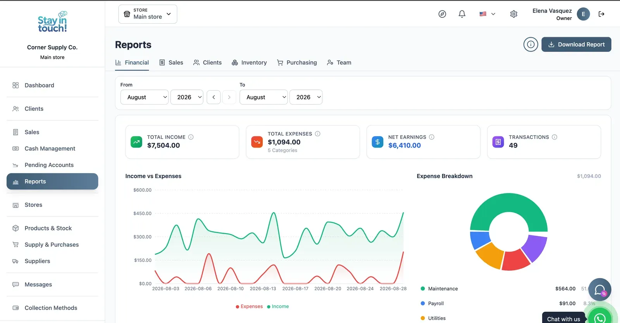Open Collection Methods in the sidebar
The height and width of the screenshot is (323, 620).
coord(52,308)
